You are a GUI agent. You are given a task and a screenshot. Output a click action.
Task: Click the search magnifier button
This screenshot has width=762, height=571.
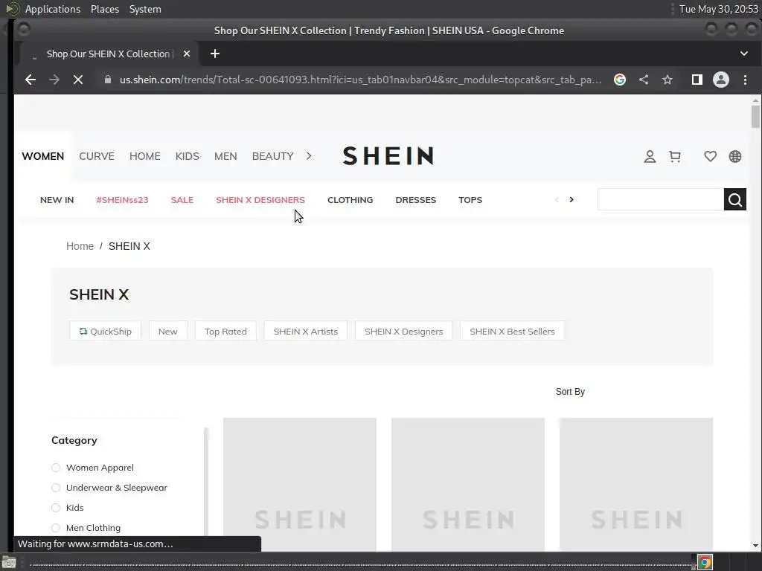[x=734, y=199]
